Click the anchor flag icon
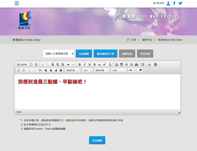Image resolution: width=197 pixels, height=151 pixels. [141, 70]
